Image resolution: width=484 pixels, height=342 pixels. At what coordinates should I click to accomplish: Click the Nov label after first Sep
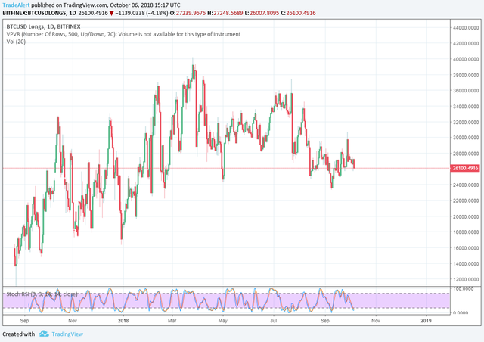pyautogui.click(x=73, y=321)
